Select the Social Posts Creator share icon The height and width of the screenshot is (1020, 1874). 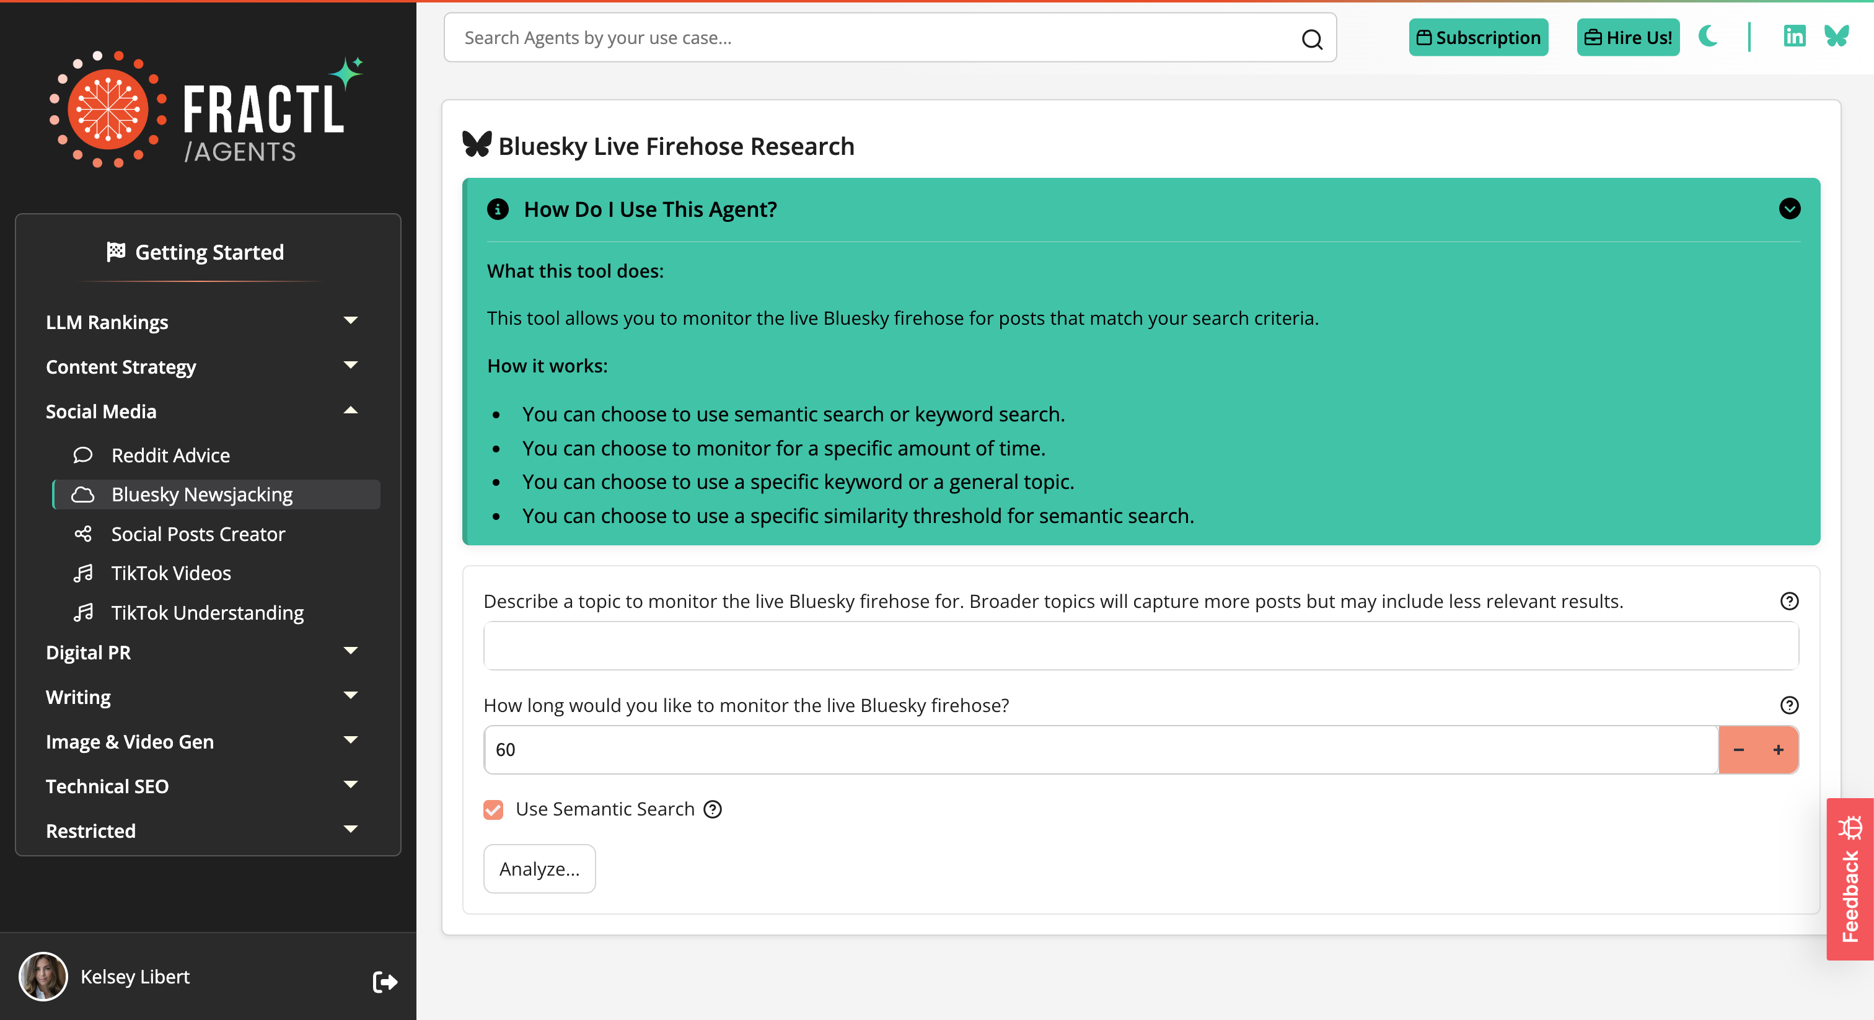point(83,534)
